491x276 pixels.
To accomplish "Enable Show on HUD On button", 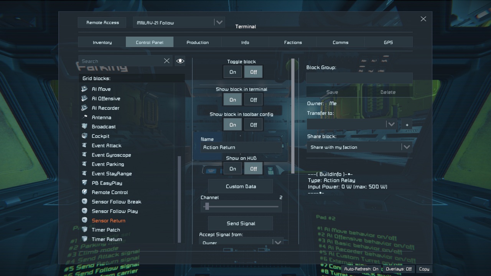I will point(233,169).
